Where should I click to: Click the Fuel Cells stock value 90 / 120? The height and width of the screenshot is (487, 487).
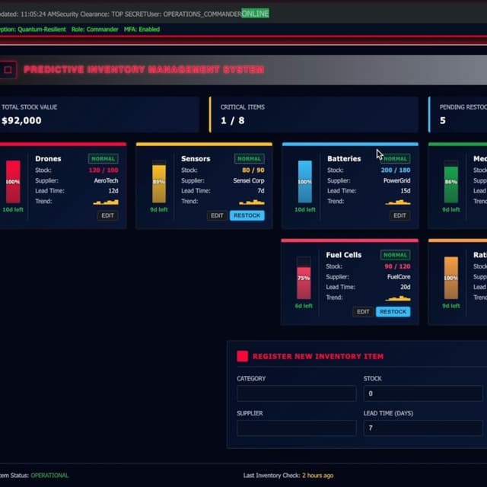[397, 266]
